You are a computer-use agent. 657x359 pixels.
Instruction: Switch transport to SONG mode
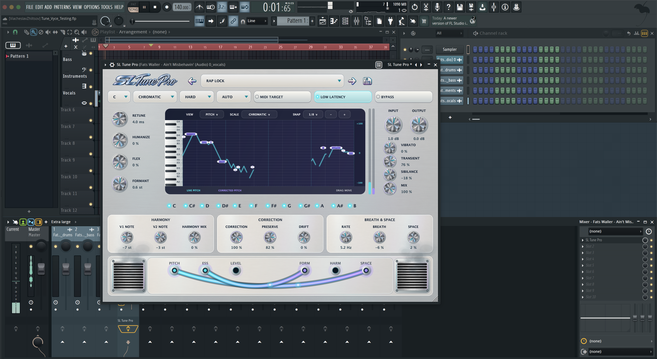[x=133, y=10]
